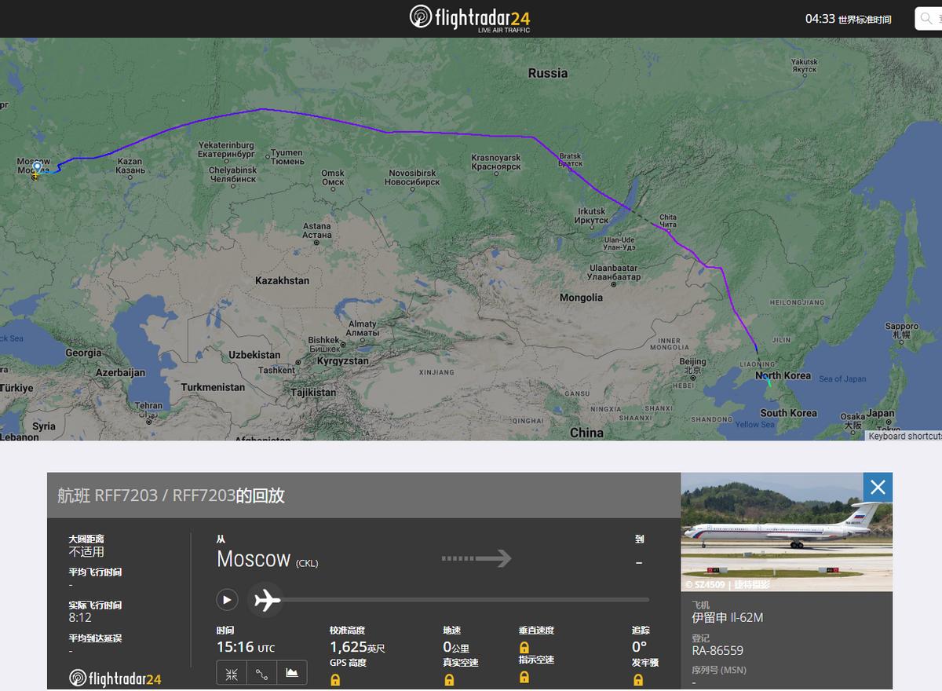Click the indicated airspeed lock icon
The height and width of the screenshot is (691, 942).
pos(524,677)
